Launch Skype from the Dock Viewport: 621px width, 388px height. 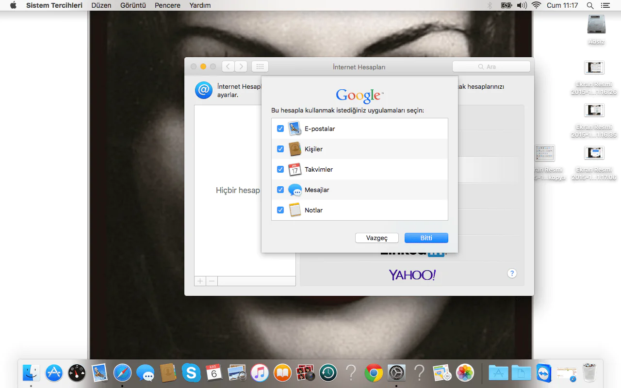pyautogui.click(x=191, y=373)
